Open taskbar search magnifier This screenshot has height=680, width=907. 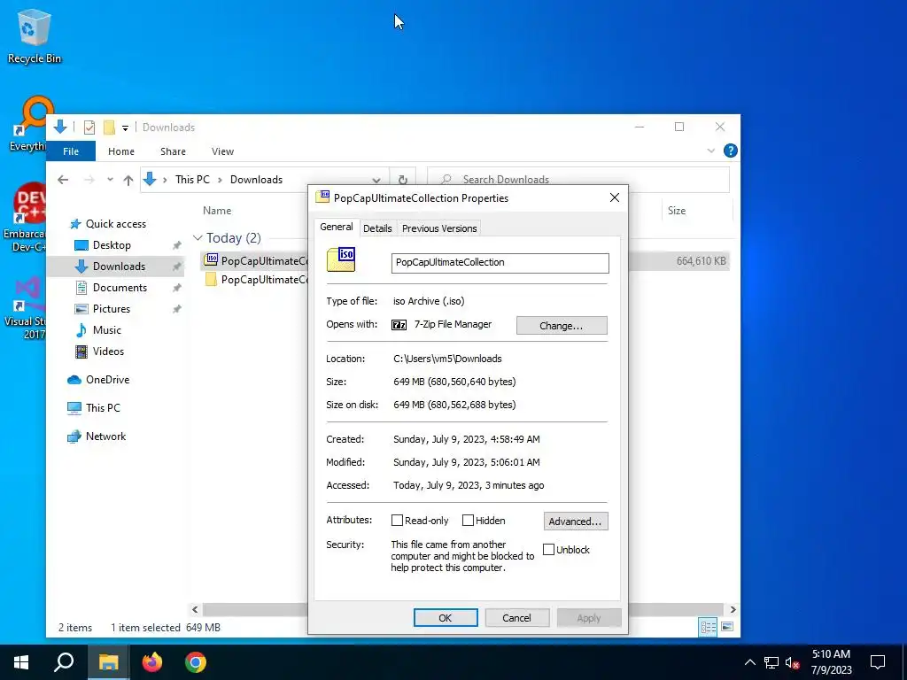[x=64, y=662]
